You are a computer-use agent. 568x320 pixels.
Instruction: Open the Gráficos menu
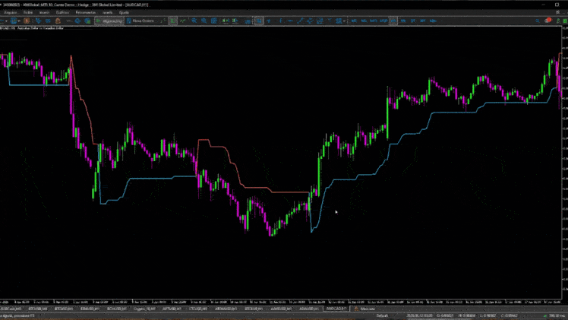click(x=62, y=12)
